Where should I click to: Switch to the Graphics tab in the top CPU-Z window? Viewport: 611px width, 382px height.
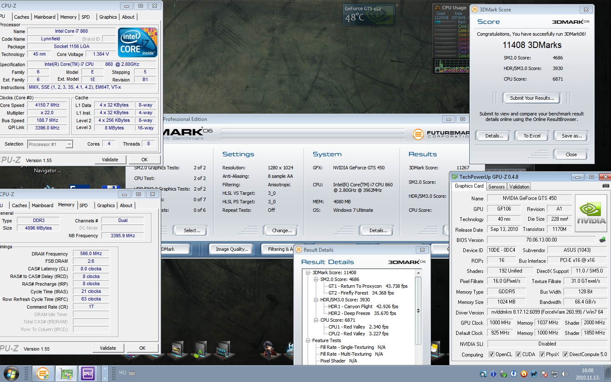click(x=108, y=17)
